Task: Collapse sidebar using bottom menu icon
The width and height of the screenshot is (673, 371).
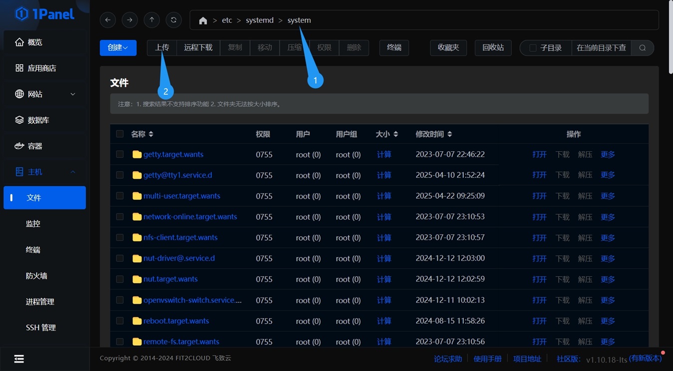Action: coord(19,359)
